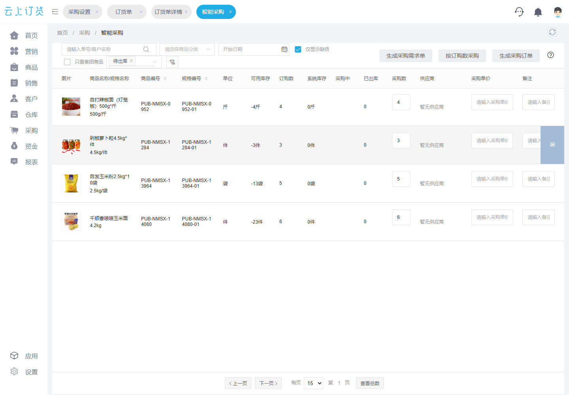Click purchase price field for 千顺香喷喷玉米面

(x=492, y=217)
